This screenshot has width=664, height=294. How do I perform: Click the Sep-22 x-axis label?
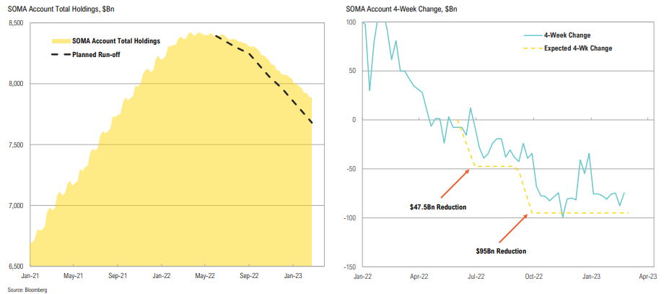coord(250,276)
